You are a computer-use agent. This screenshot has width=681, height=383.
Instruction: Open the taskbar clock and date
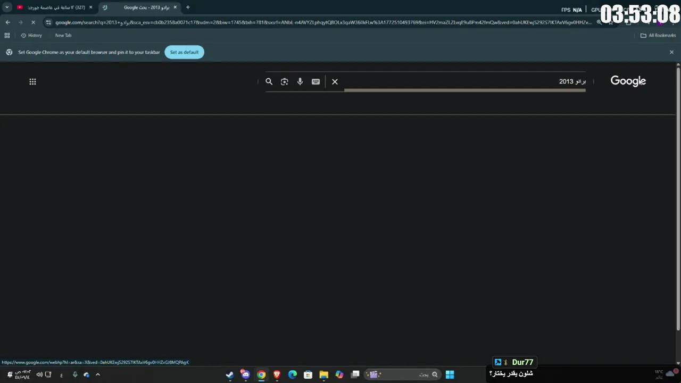pos(22,374)
